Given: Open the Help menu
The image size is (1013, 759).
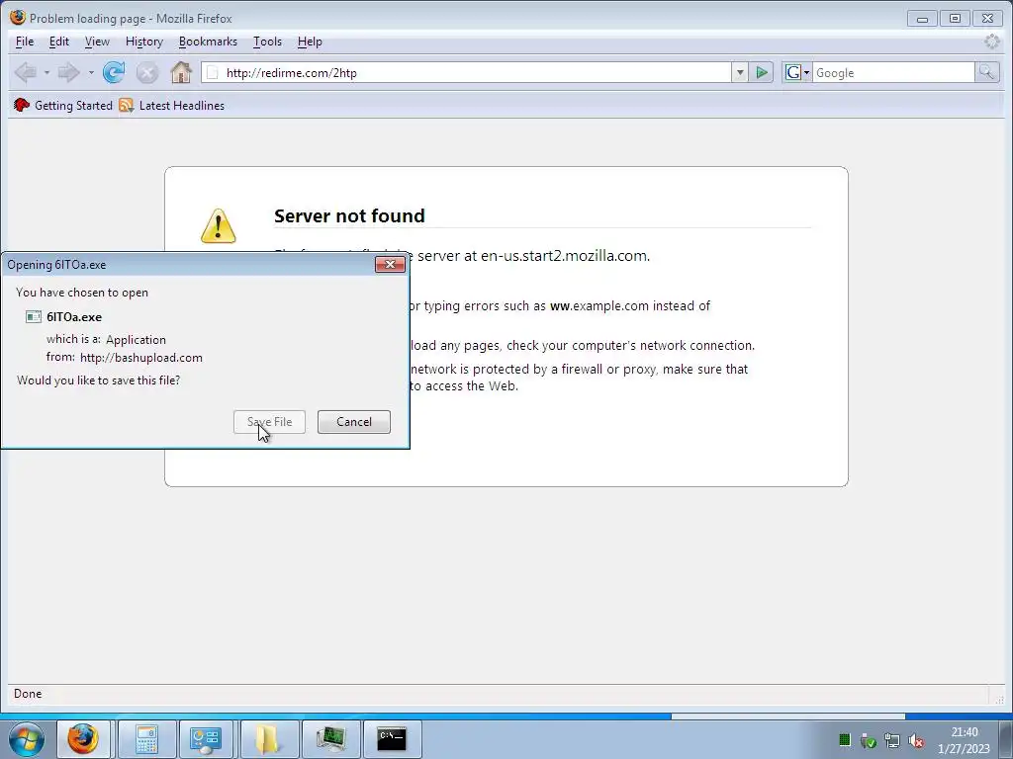Looking at the screenshot, I should click(x=310, y=42).
